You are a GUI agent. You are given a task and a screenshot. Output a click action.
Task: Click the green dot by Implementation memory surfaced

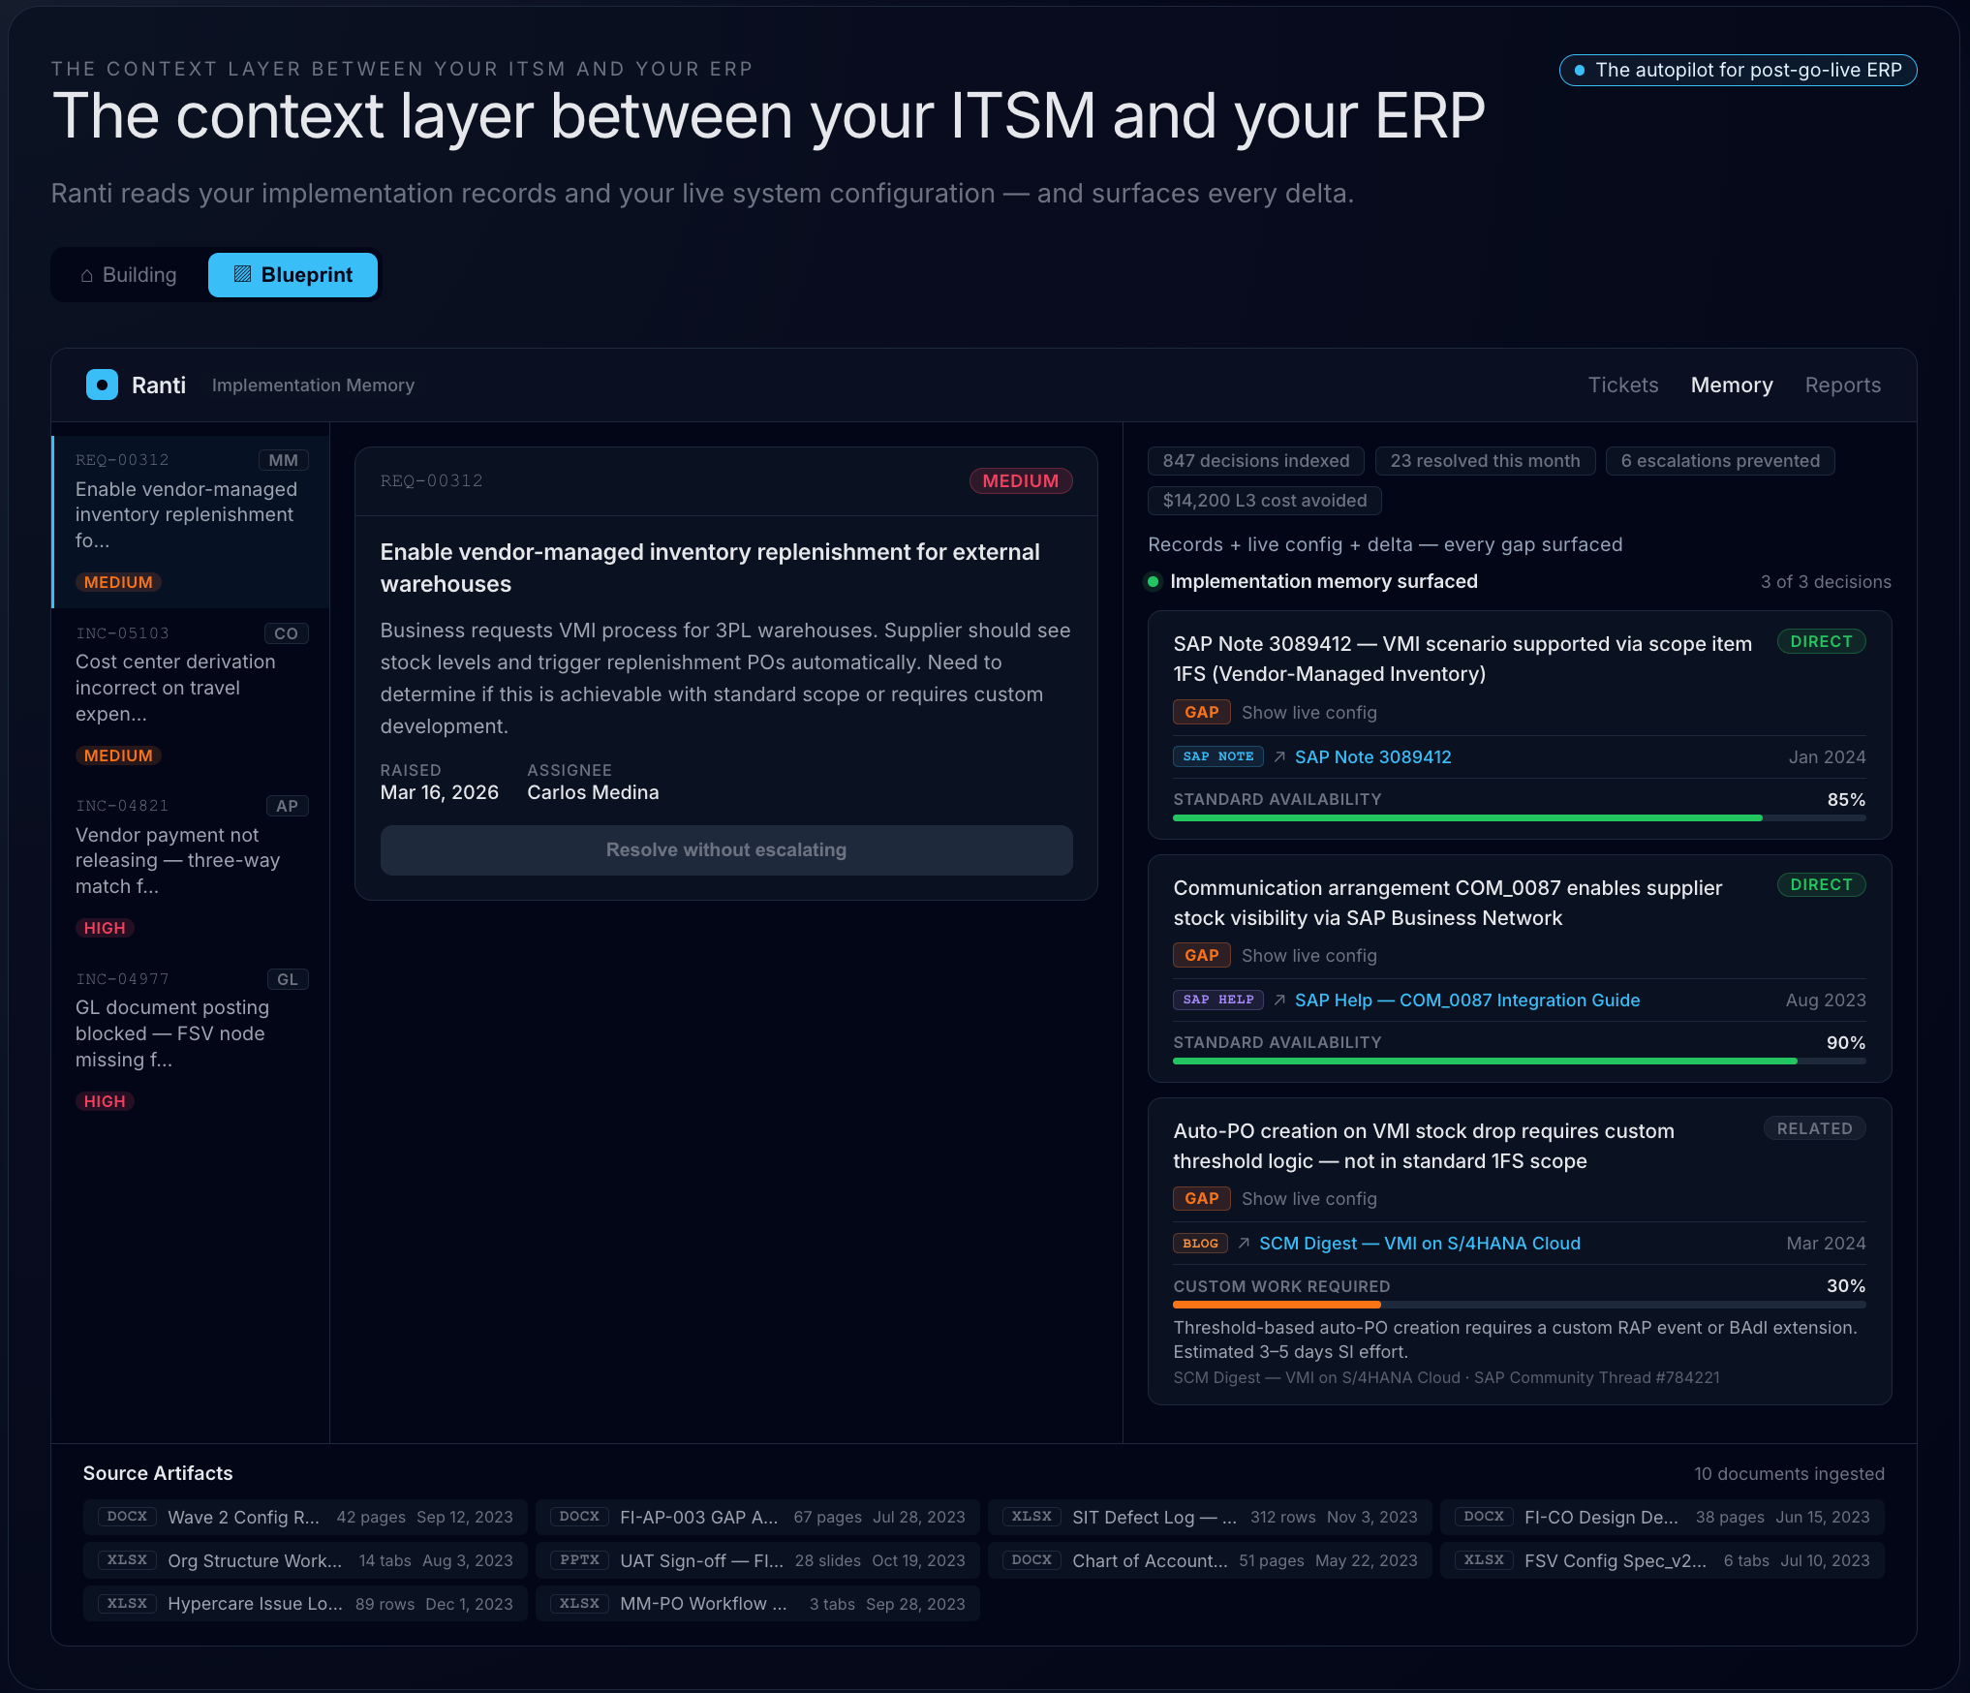tap(1153, 581)
